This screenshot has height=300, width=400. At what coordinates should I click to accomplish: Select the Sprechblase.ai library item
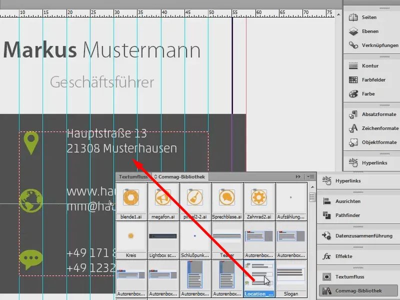coord(227,201)
